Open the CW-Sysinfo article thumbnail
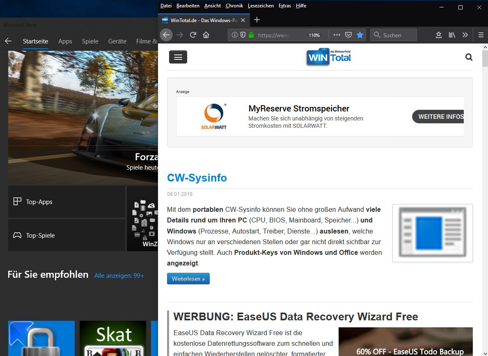The width and height of the screenshot is (488, 356). tap(432, 233)
